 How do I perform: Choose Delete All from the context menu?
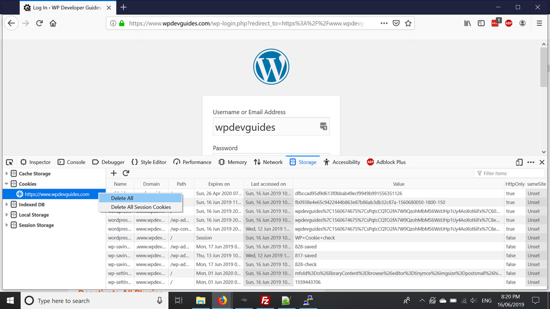pos(140,198)
